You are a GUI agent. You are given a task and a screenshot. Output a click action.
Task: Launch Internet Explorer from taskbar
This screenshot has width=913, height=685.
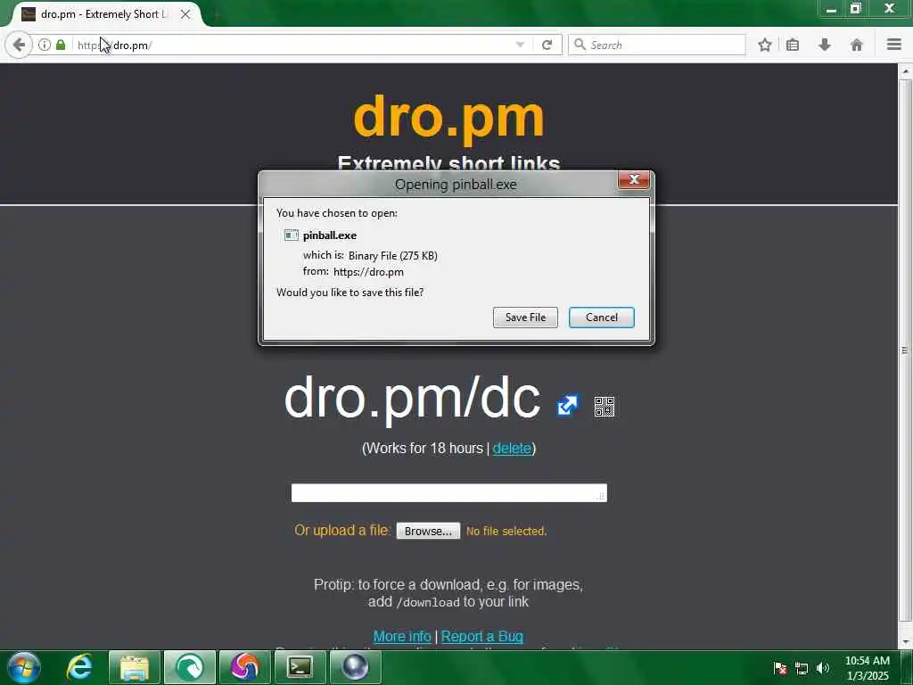79,667
